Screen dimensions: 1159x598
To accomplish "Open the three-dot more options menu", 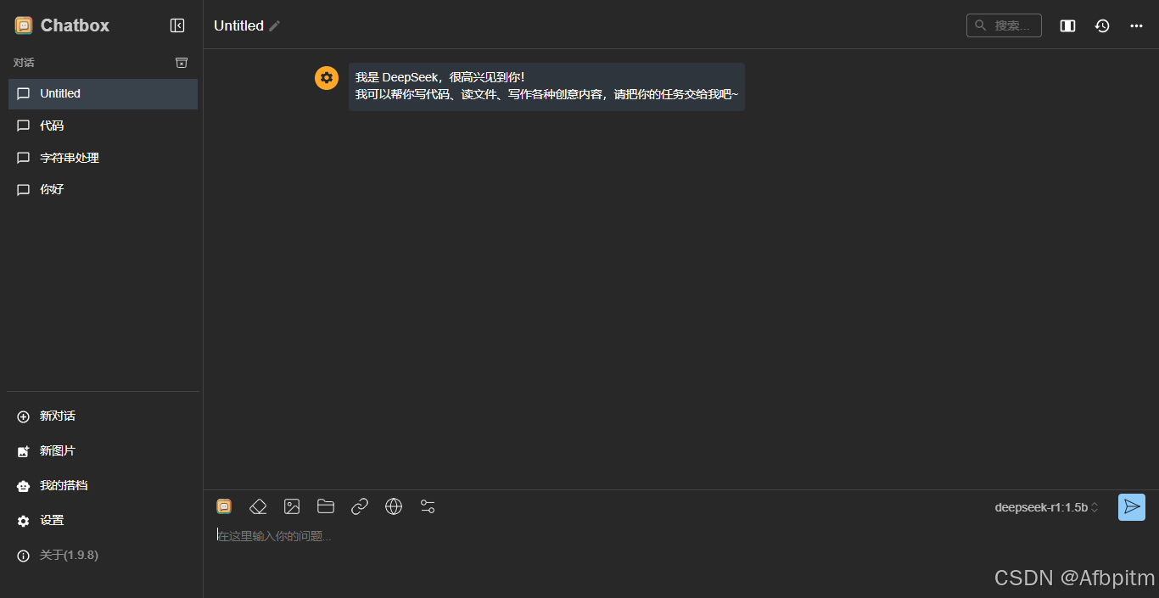I will pyautogui.click(x=1137, y=25).
